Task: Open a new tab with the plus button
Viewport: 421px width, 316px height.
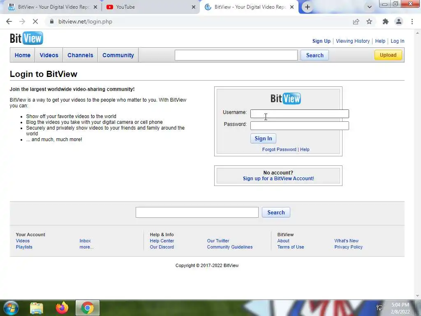Action: pyautogui.click(x=308, y=7)
